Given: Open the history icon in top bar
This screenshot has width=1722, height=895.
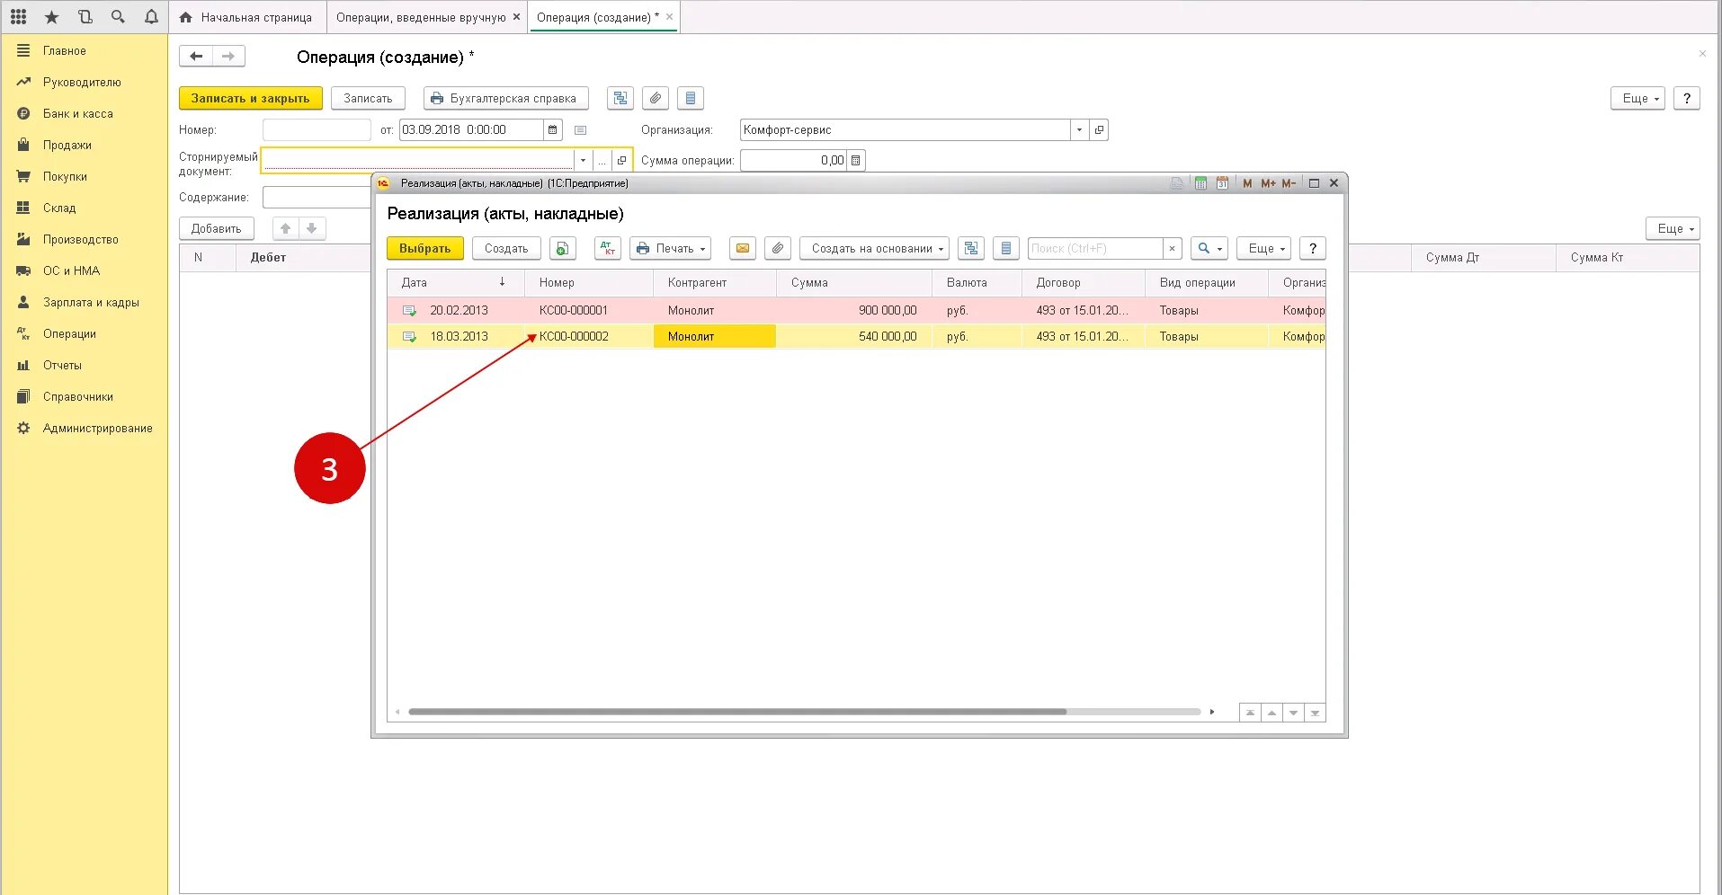Looking at the screenshot, I should coord(85,17).
